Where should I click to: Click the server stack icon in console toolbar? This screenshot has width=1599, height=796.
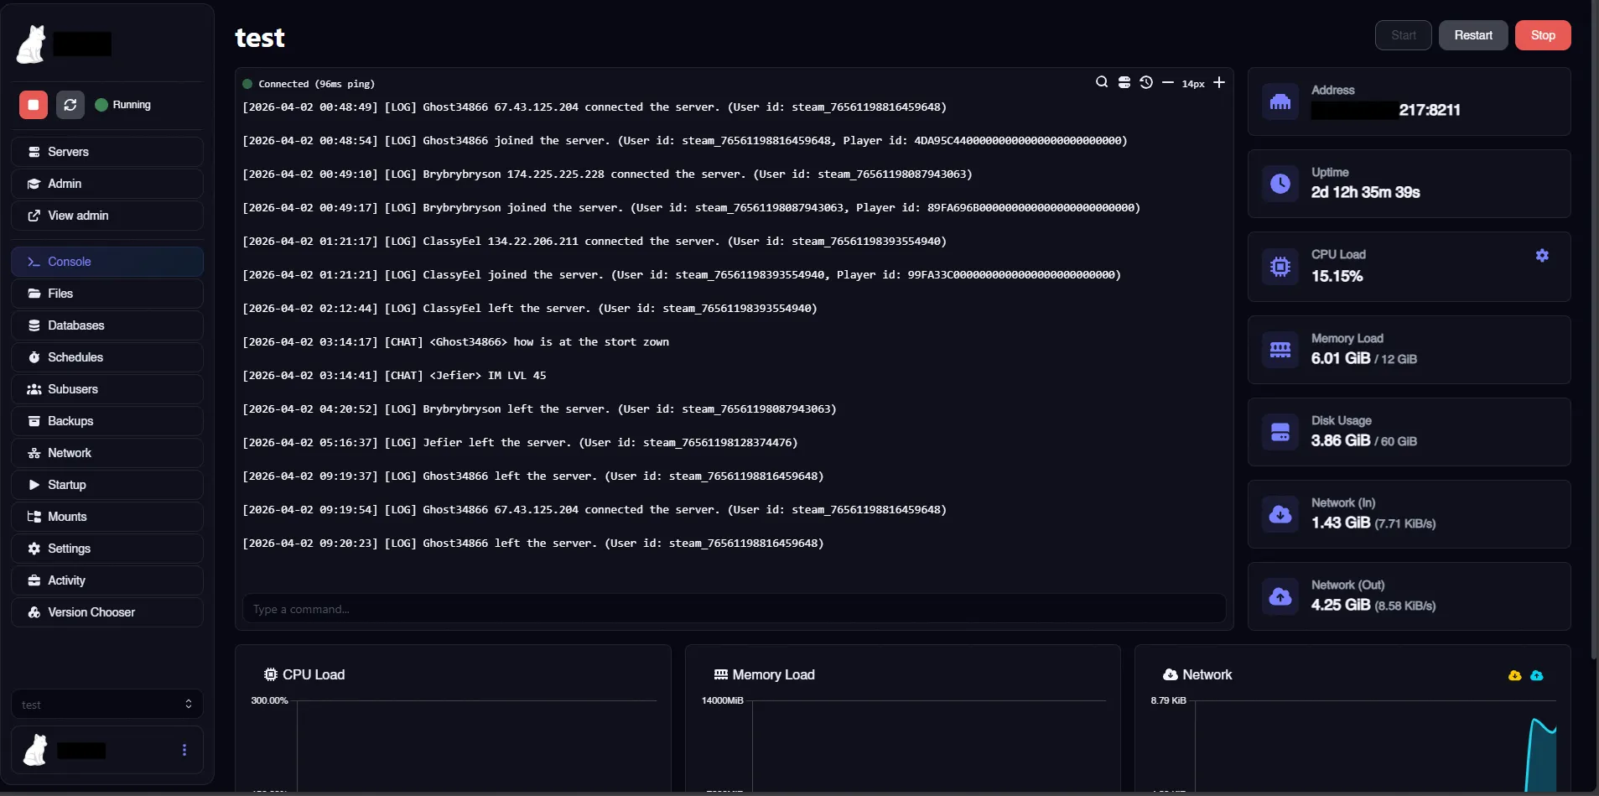point(1124,82)
